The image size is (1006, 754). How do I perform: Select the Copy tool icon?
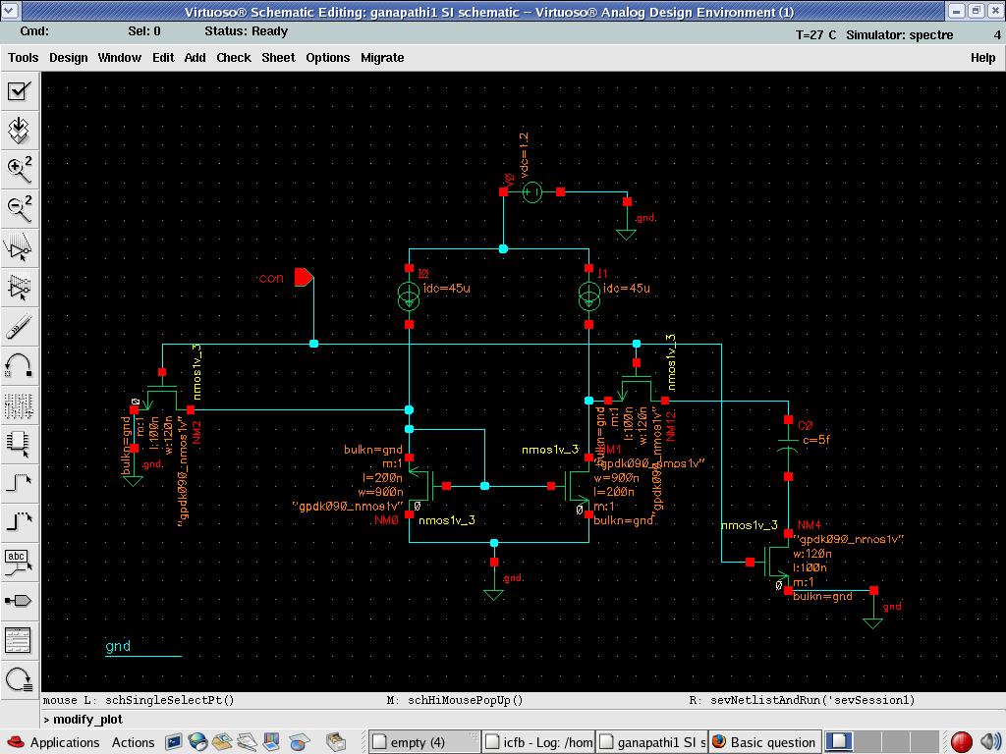pyautogui.click(x=19, y=287)
